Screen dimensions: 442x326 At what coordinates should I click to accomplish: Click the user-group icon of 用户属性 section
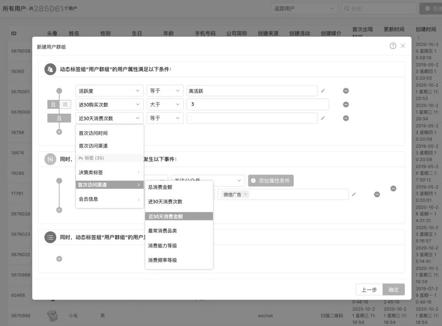click(x=50, y=69)
